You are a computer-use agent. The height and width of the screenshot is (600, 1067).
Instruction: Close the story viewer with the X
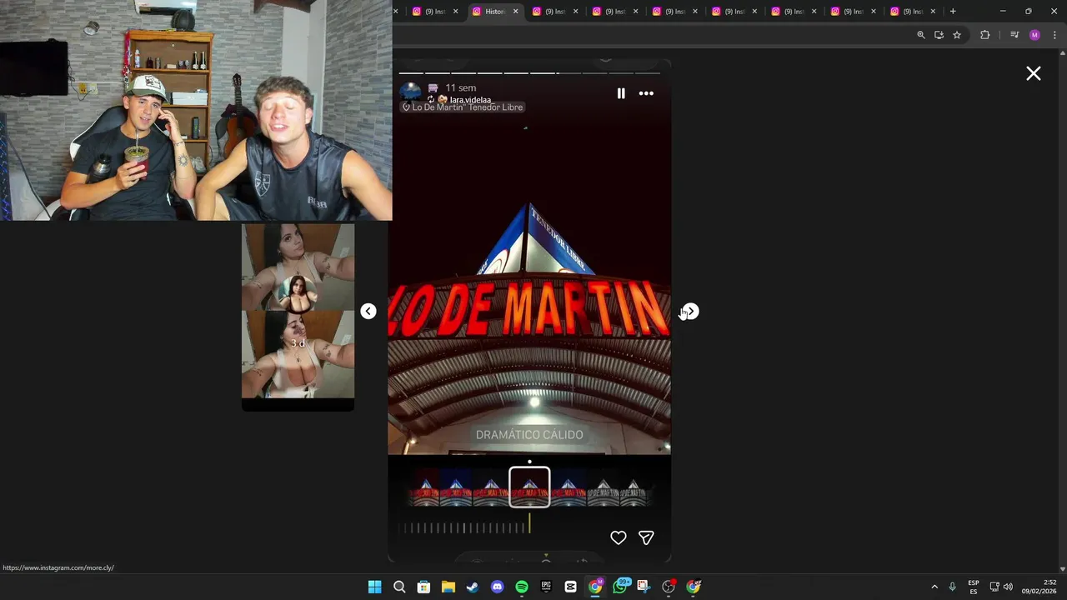[x=1034, y=74]
